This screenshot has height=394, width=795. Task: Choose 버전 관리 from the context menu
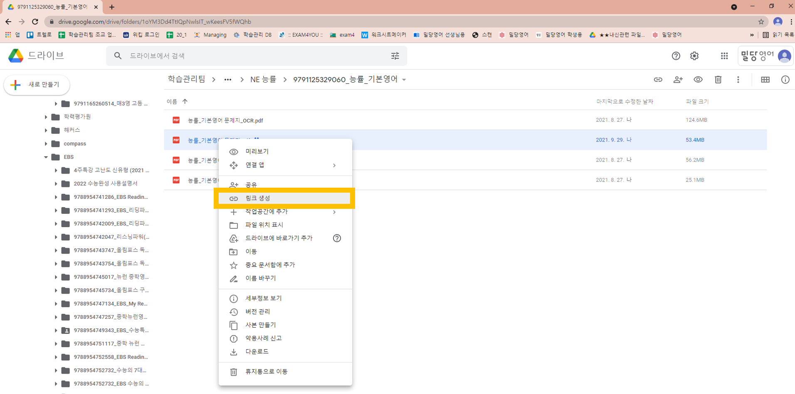tap(285, 312)
